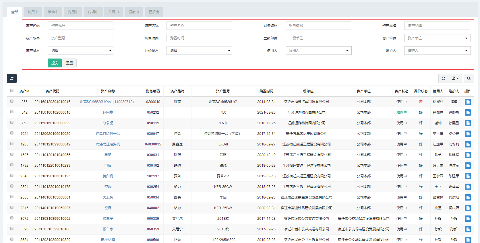Click the green 提交 button
The height and width of the screenshot is (243, 480).
coord(55,63)
